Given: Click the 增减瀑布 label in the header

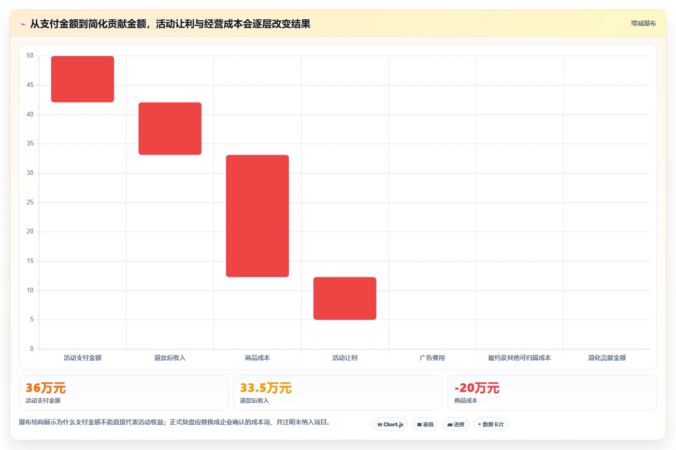Looking at the screenshot, I should click(x=643, y=23).
